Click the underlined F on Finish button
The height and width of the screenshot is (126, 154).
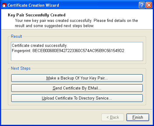pyautogui.click(x=134, y=117)
